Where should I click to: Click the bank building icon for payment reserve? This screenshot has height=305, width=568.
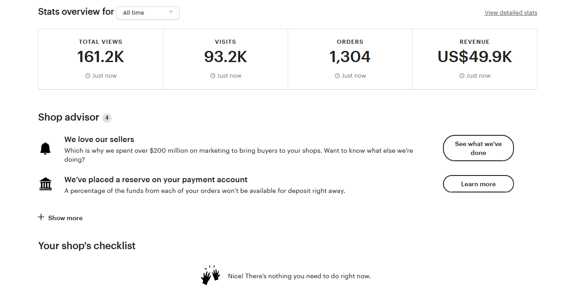pyautogui.click(x=45, y=184)
